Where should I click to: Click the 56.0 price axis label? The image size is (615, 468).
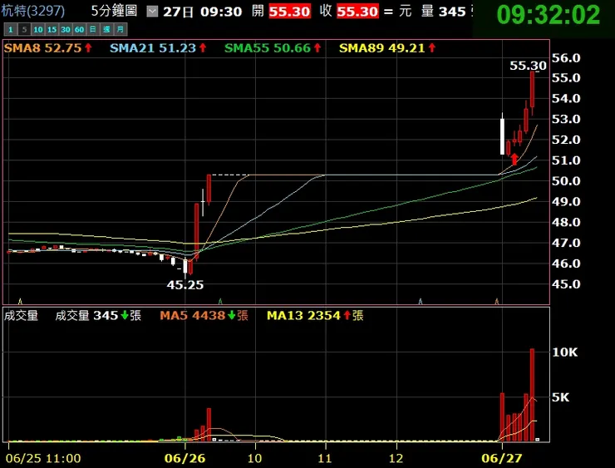pos(566,58)
